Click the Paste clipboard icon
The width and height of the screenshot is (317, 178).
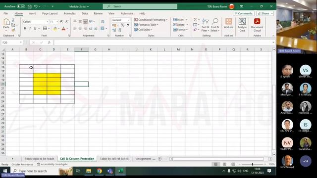pos(6,22)
